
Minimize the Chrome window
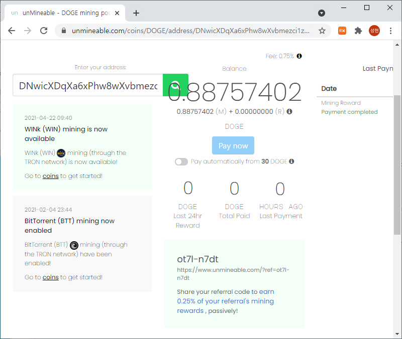344,8
